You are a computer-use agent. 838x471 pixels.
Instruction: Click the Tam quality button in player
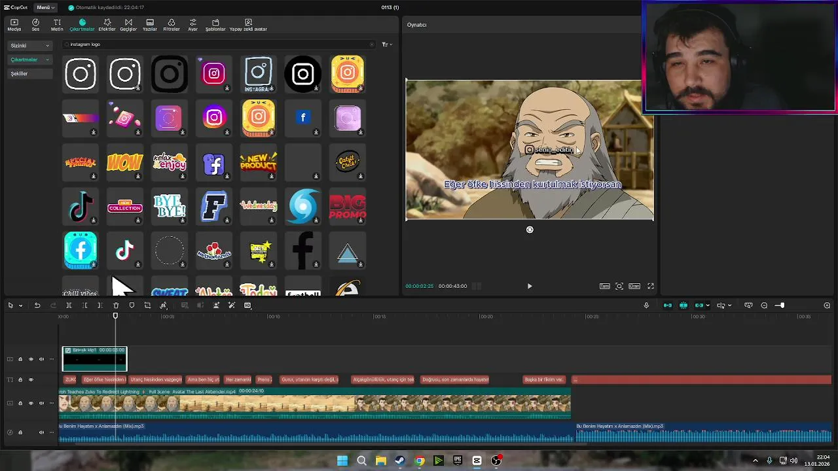point(604,286)
